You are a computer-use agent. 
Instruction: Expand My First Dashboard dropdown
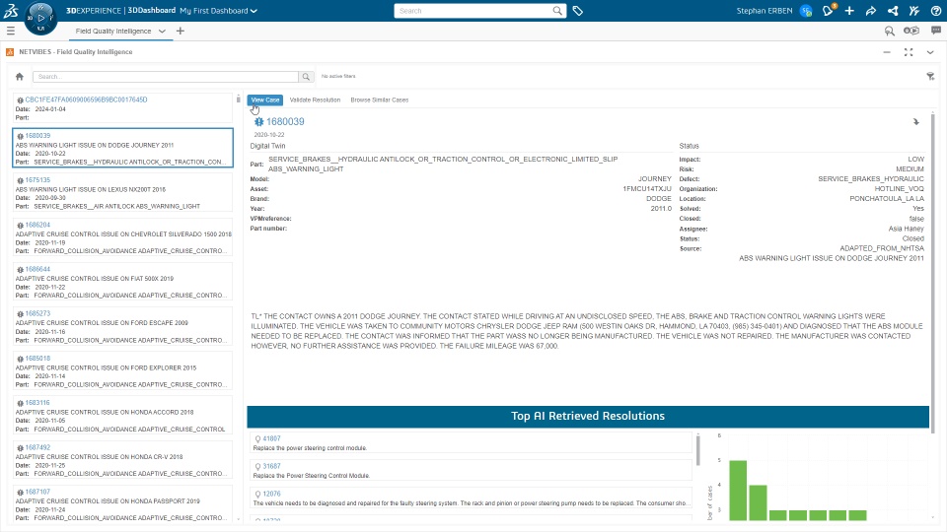pyautogui.click(x=254, y=11)
